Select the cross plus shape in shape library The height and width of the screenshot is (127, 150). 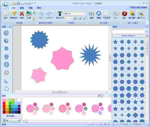pyautogui.click(x=129, y=95)
